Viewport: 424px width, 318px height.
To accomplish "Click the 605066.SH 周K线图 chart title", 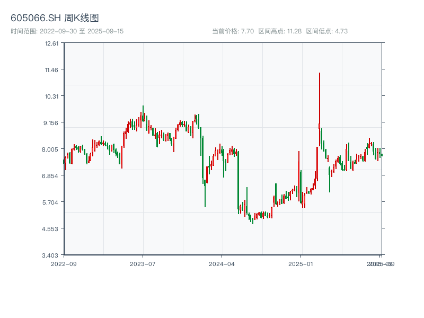I will tap(55, 19).
